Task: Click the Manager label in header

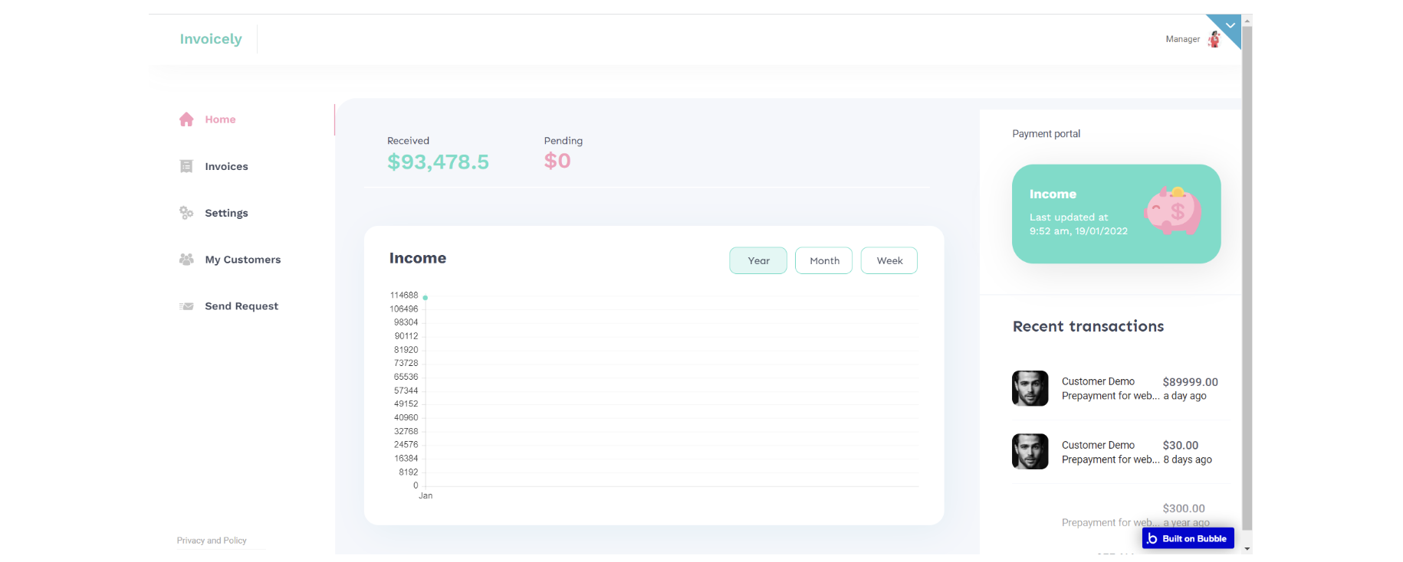Action: [1183, 39]
